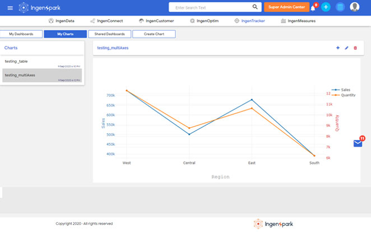Open the hamburger menu
The height and width of the screenshot is (232, 371).
10,7
